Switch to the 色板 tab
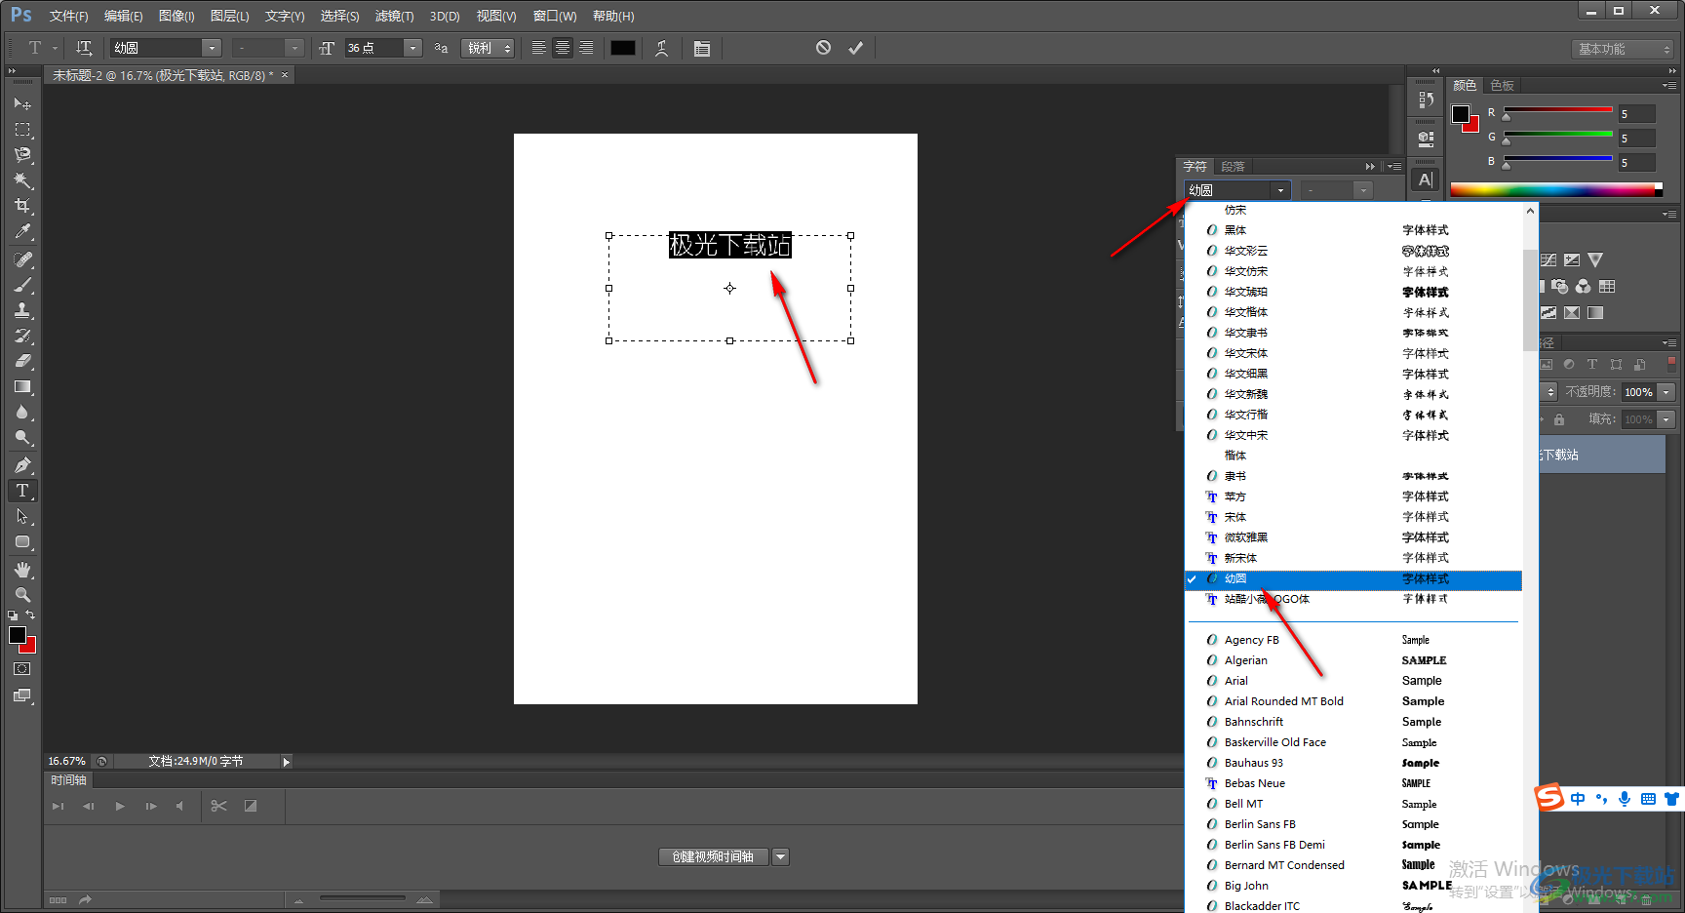Screen dimensions: 1685x913 tap(1503, 86)
